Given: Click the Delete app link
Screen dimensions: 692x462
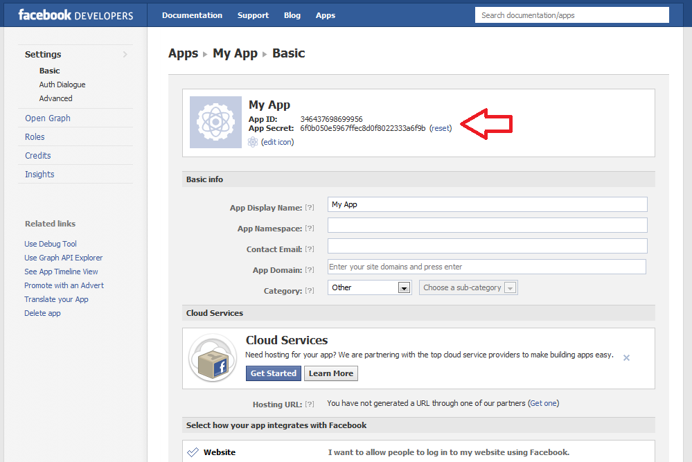Looking at the screenshot, I should [42, 313].
